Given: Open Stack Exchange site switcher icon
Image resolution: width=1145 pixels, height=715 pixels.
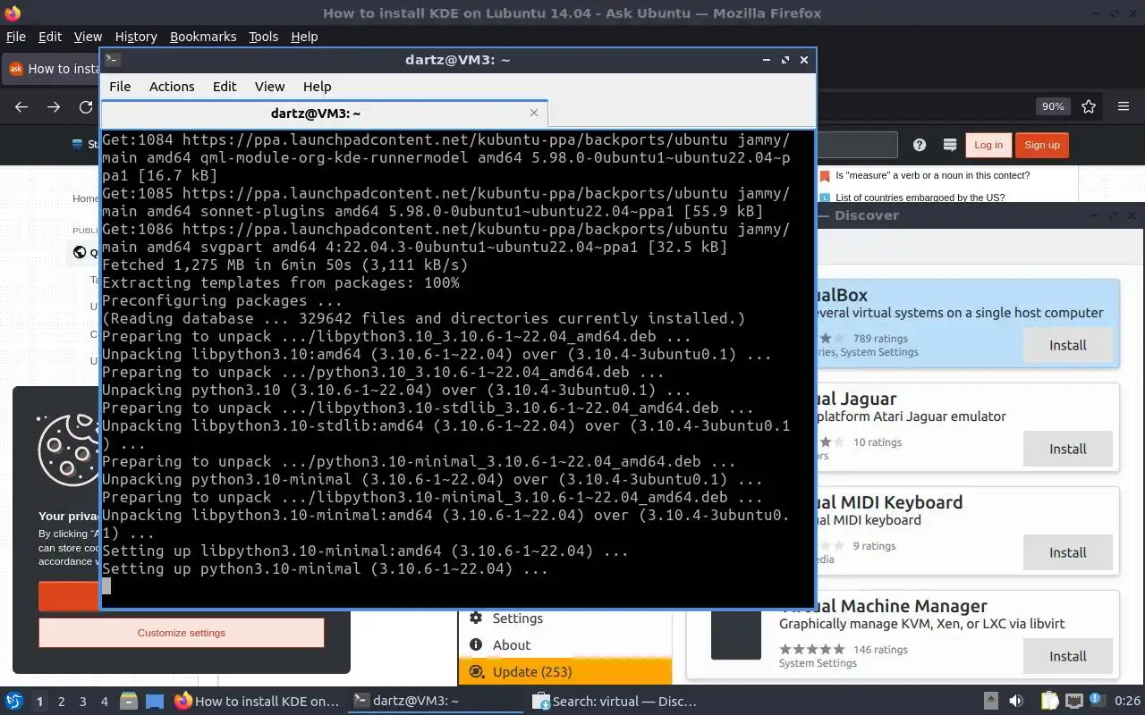Looking at the screenshot, I should point(950,145).
